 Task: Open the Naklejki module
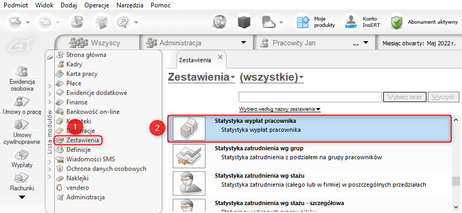pyautogui.click(x=73, y=178)
